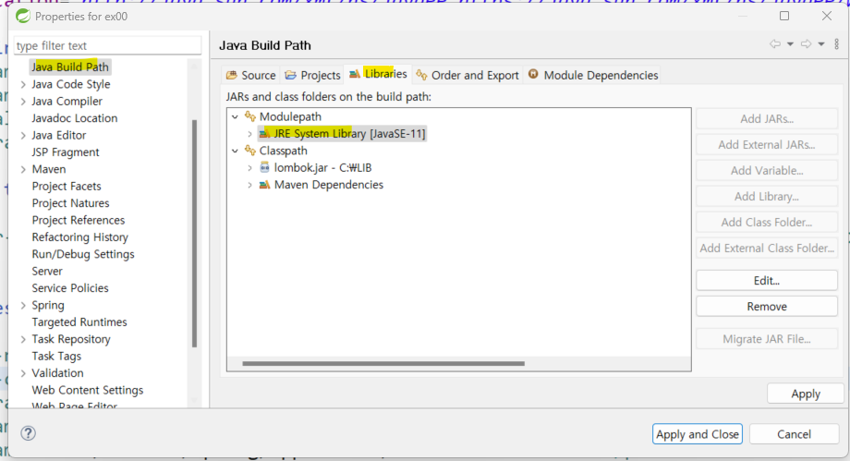Expand the lombok.jar node
Screen dimensions: 850x461
click(249, 167)
